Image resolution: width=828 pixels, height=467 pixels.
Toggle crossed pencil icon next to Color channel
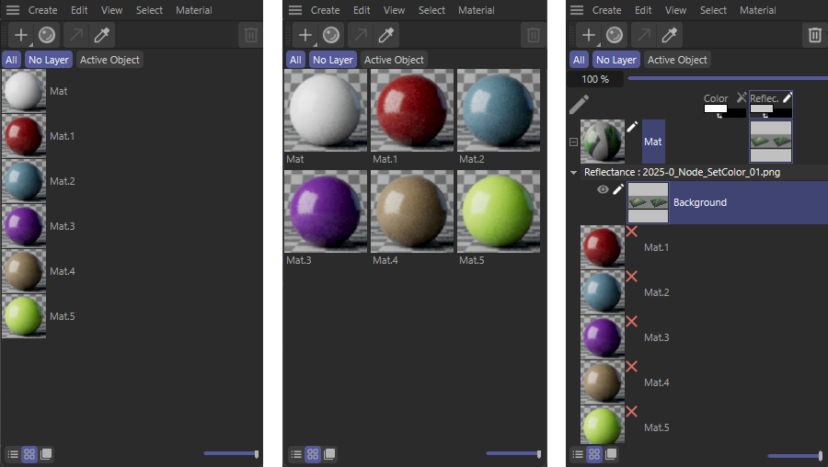point(742,97)
